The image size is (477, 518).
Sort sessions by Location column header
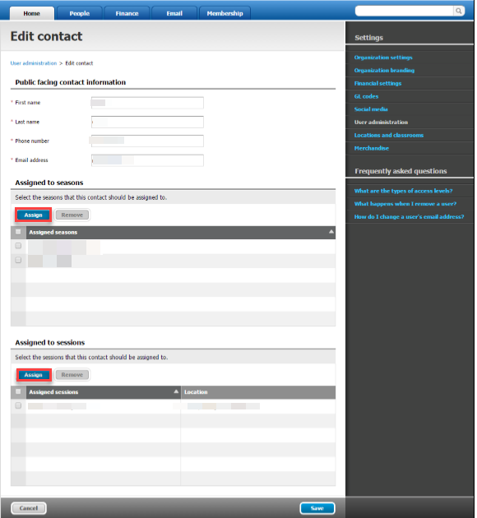click(196, 392)
